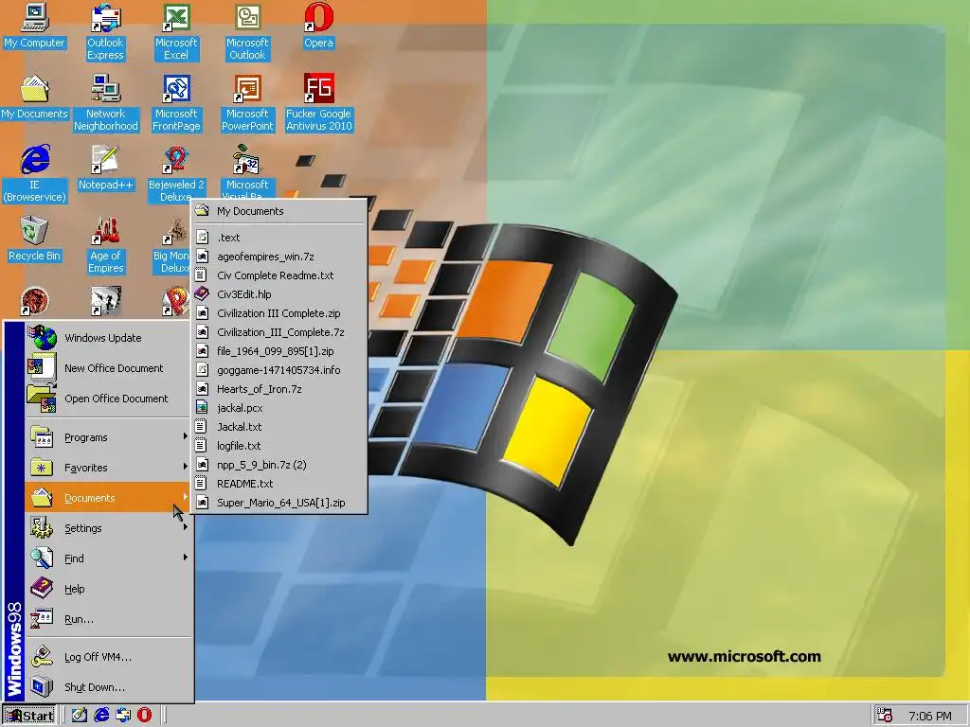Open Civilization III Complete.zip recent document
Image resolution: width=970 pixels, height=727 pixels.
[x=279, y=312]
